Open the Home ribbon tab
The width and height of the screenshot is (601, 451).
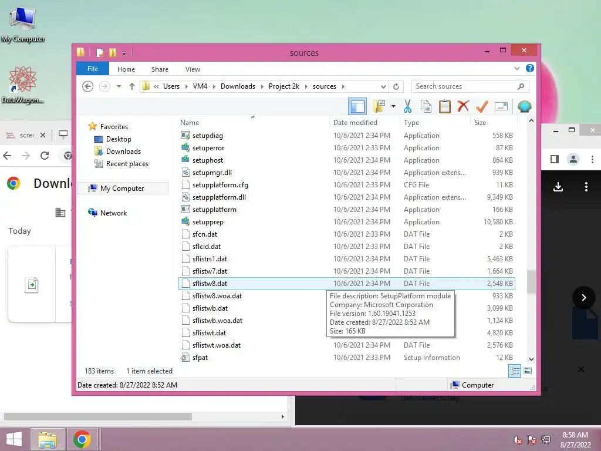click(126, 69)
